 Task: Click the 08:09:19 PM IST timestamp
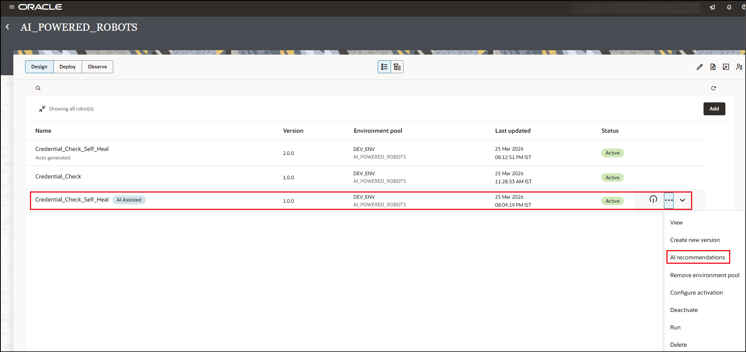click(x=513, y=205)
